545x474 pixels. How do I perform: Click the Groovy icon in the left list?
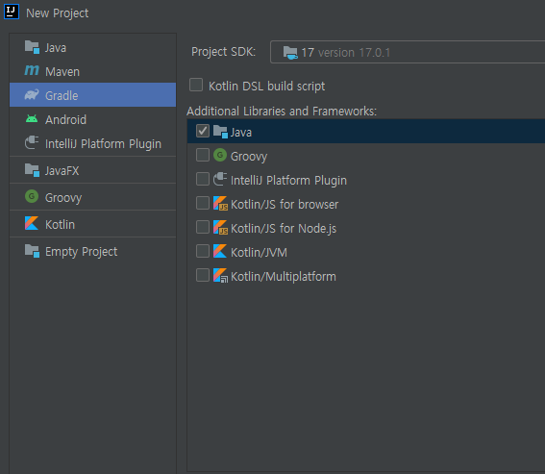pos(32,196)
